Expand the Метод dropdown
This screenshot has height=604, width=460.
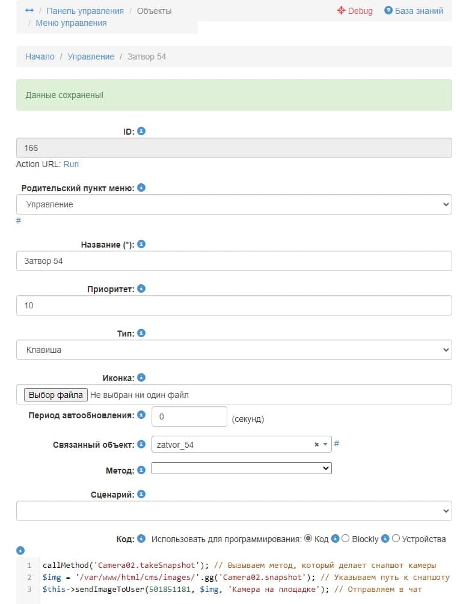pos(241,468)
